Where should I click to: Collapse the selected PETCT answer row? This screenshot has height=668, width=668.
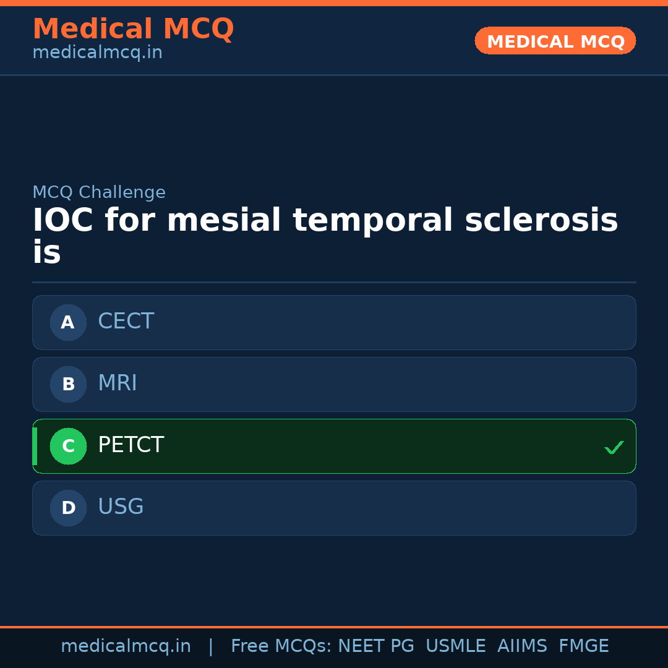(334, 446)
